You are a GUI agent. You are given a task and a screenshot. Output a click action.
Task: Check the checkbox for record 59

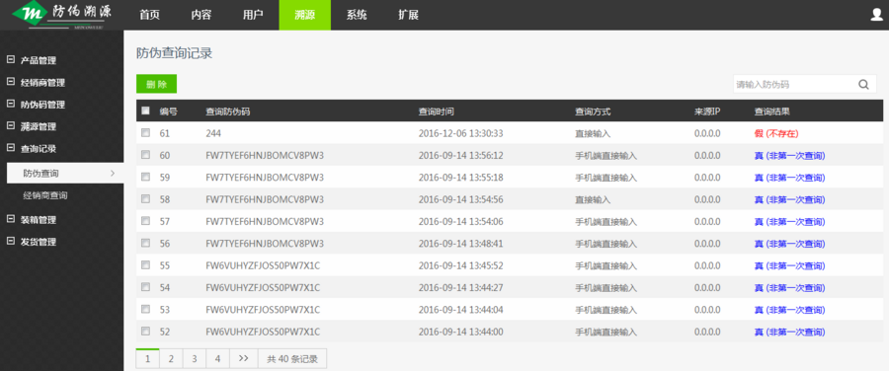click(146, 177)
